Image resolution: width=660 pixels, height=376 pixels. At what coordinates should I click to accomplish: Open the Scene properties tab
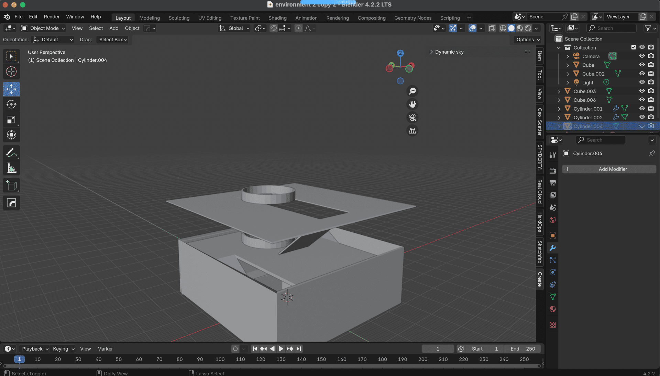[553, 208]
